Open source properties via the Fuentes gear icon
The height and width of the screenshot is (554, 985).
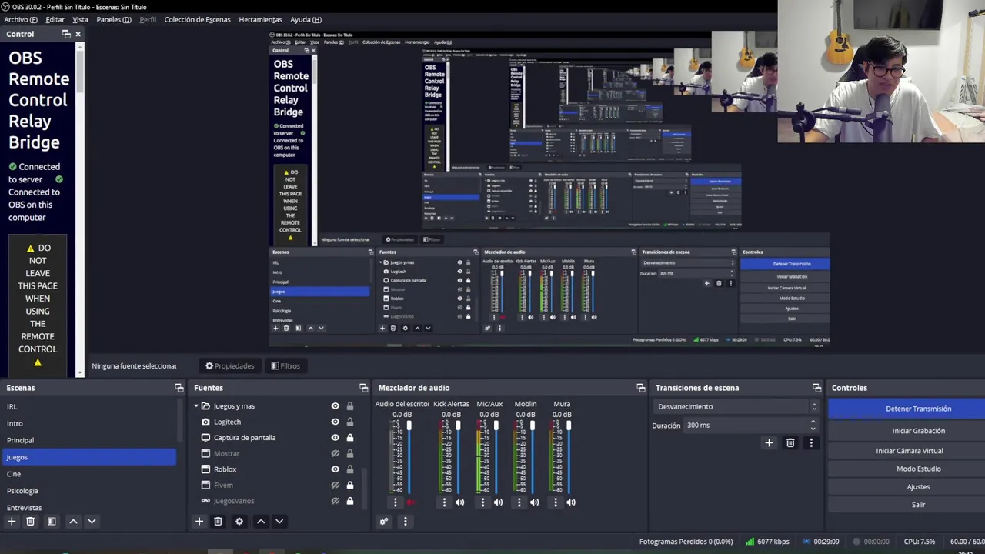[239, 522]
